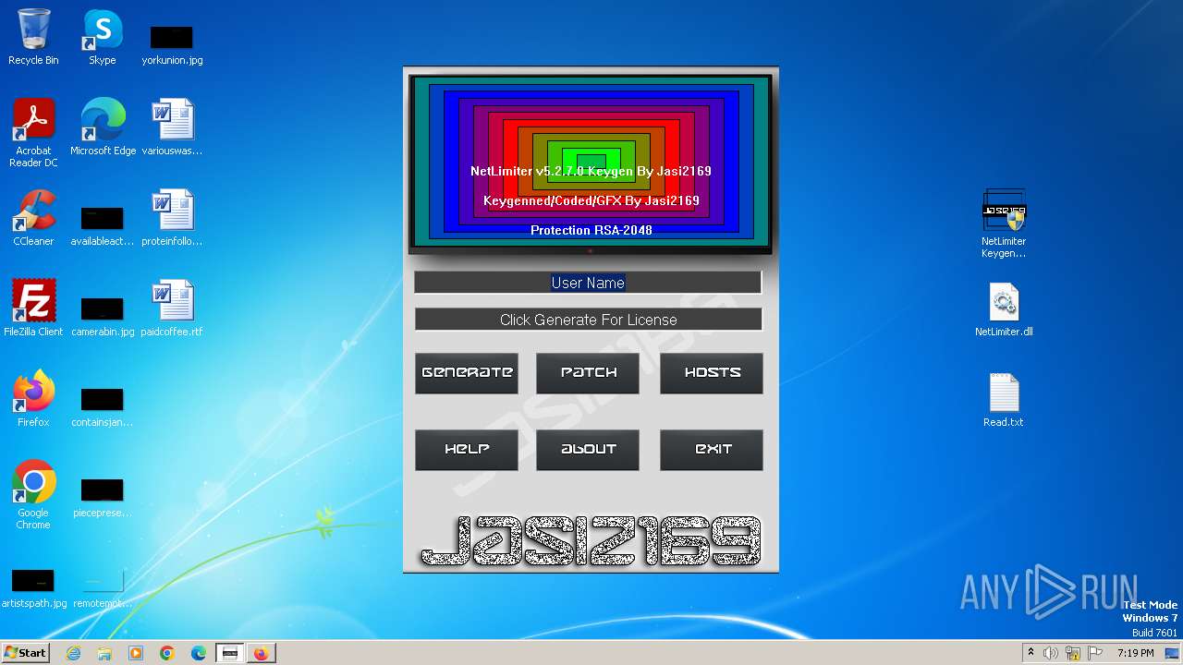Select the remotempt file icon

(x=102, y=587)
